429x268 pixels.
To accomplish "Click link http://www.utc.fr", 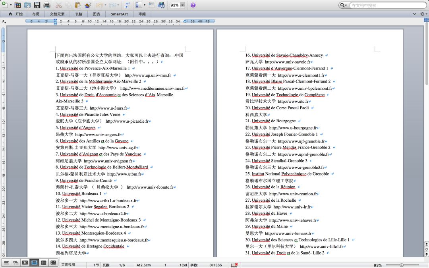I will coord(293,102).
